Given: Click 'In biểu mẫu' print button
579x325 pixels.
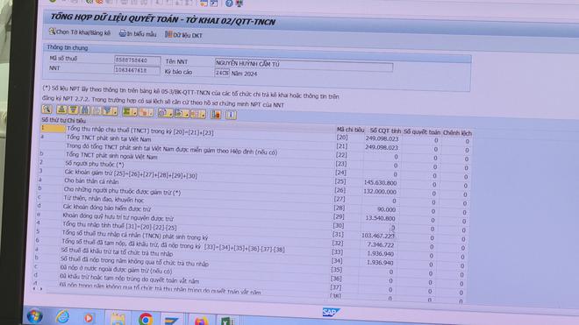Looking at the screenshot, I should click(x=138, y=34).
